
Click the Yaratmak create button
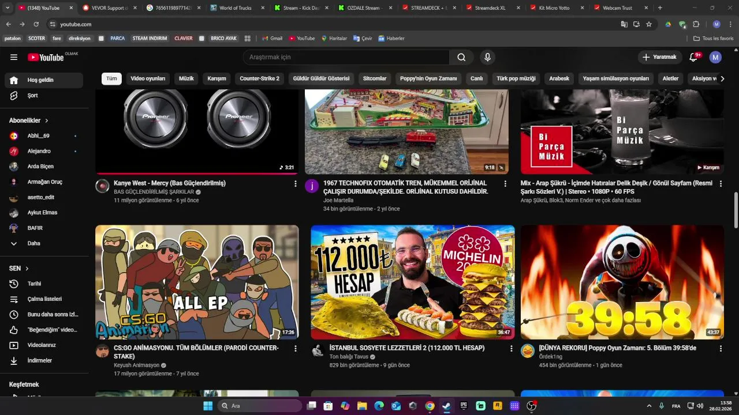pyautogui.click(x=659, y=57)
